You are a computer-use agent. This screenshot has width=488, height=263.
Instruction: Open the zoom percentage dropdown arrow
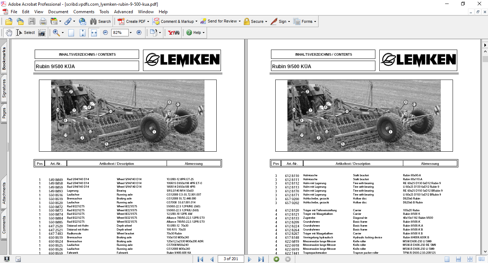pyautogui.click(x=130, y=32)
